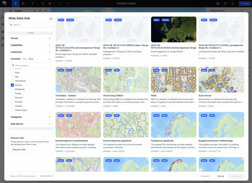
Task: Click Select all filtered datasets
Action: 23,176
